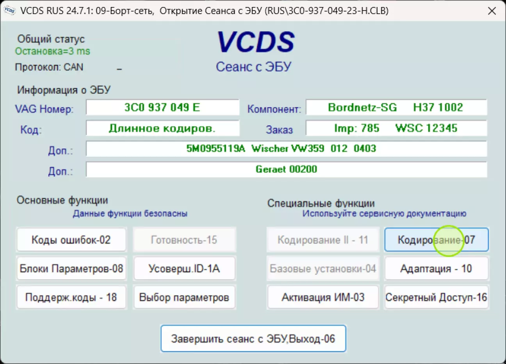
Task: Click the Информация о ЭБУ label
Action: click(x=64, y=90)
